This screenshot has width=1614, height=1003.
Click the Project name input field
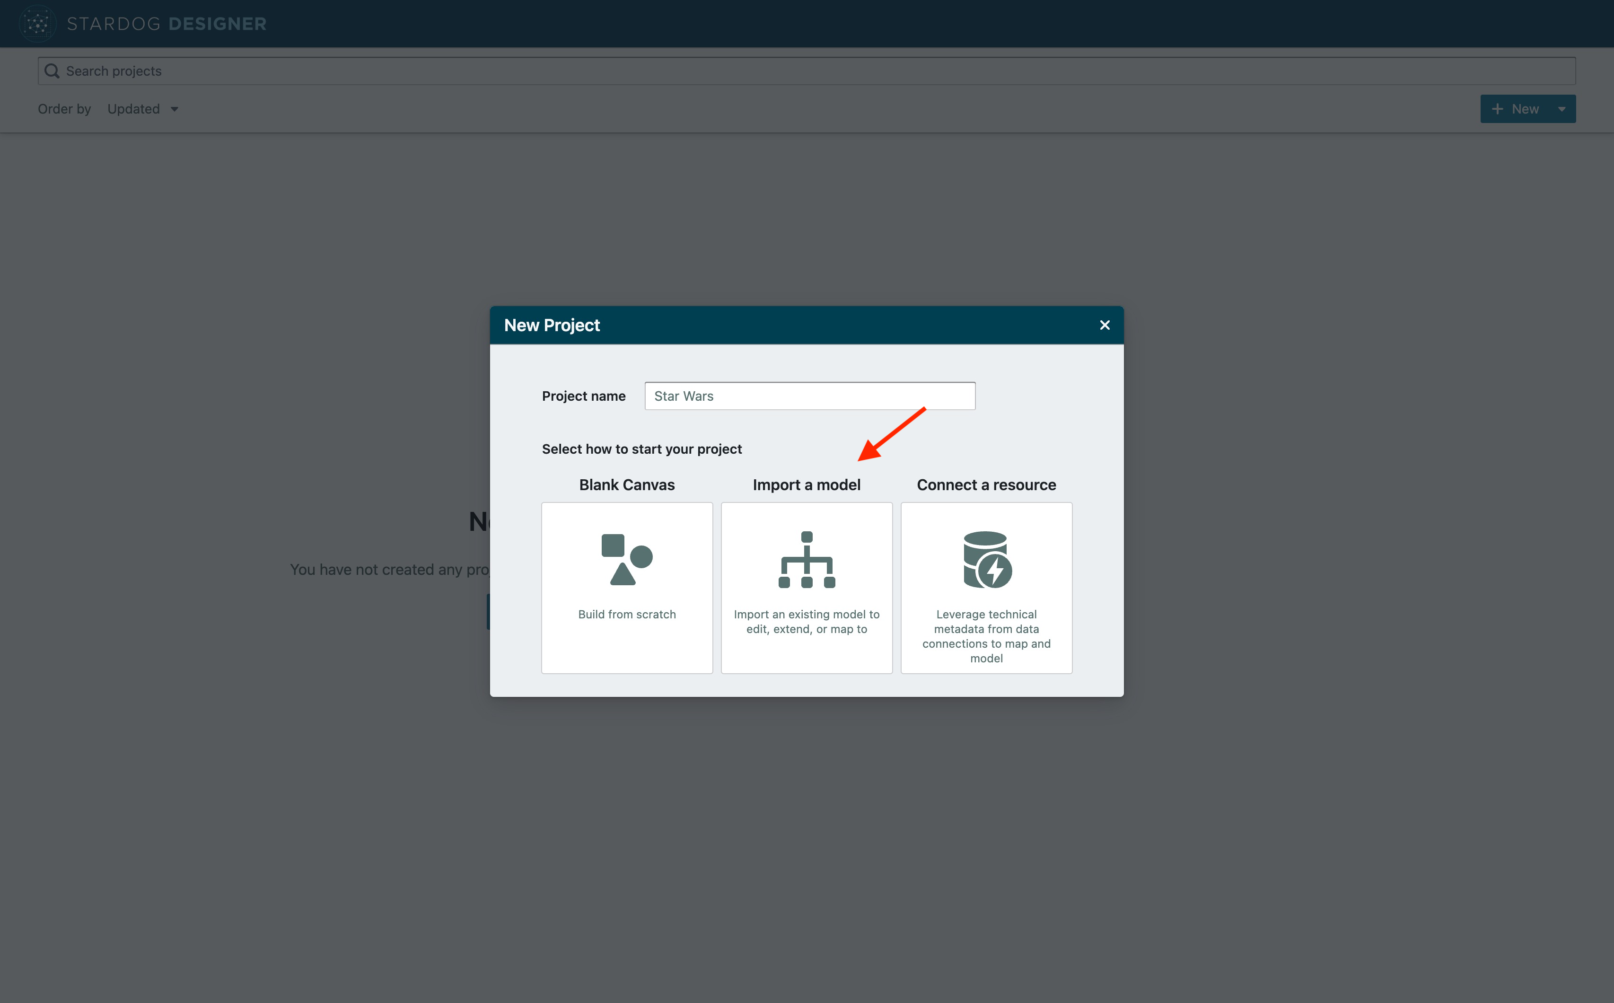[x=810, y=396]
